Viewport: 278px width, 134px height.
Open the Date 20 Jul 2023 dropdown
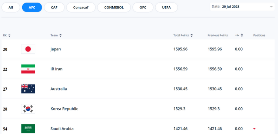[x=242, y=7]
